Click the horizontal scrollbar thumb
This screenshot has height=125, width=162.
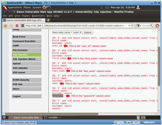[x=52, y=114]
